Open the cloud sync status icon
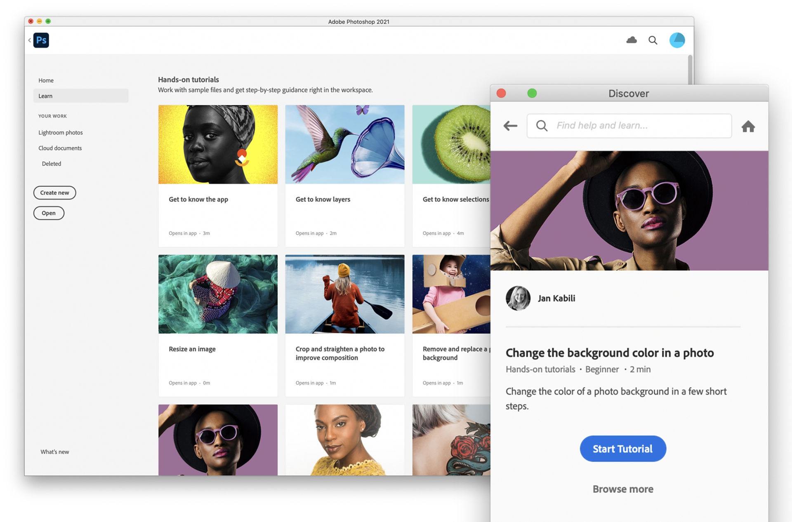The width and height of the screenshot is (792, 522). point(632,40)
